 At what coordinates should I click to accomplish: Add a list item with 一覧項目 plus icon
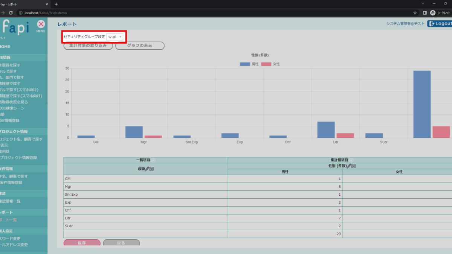(x=153, y=160)
